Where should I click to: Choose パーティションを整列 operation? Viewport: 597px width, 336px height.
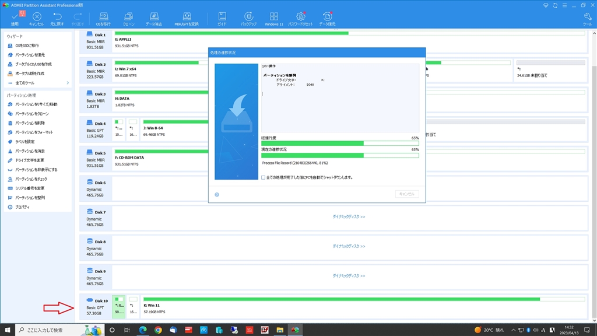pos(30,198)
